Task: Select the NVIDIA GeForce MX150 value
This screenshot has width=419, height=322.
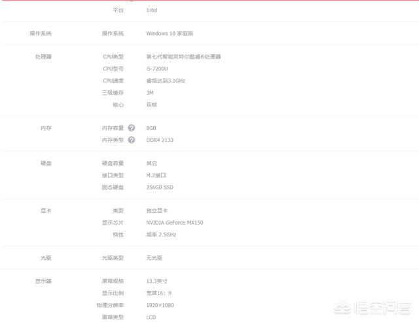Action: click(175, 222)
